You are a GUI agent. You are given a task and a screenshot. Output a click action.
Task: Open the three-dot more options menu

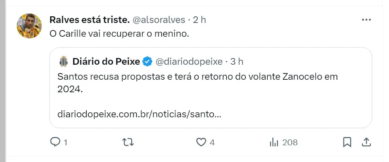[366, 20]
